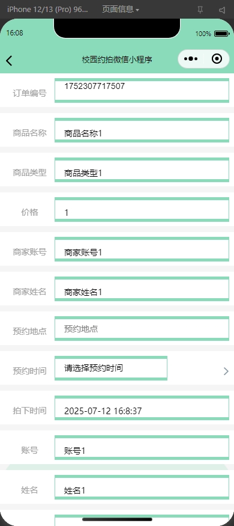Expand the 页面信息 dropdown menu
The width and height of the screenshot is (234, 526).
(x=121, y=10)
